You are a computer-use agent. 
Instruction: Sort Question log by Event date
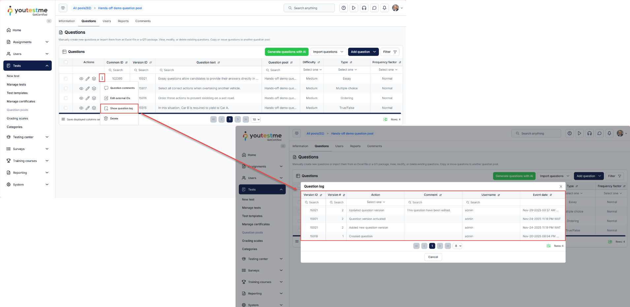[x=551, y=195]
